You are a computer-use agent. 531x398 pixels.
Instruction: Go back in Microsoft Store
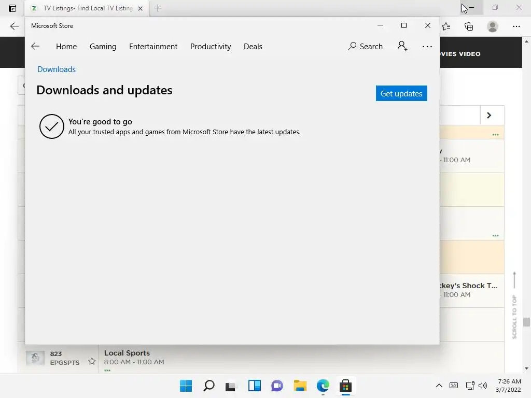(35, 46)
